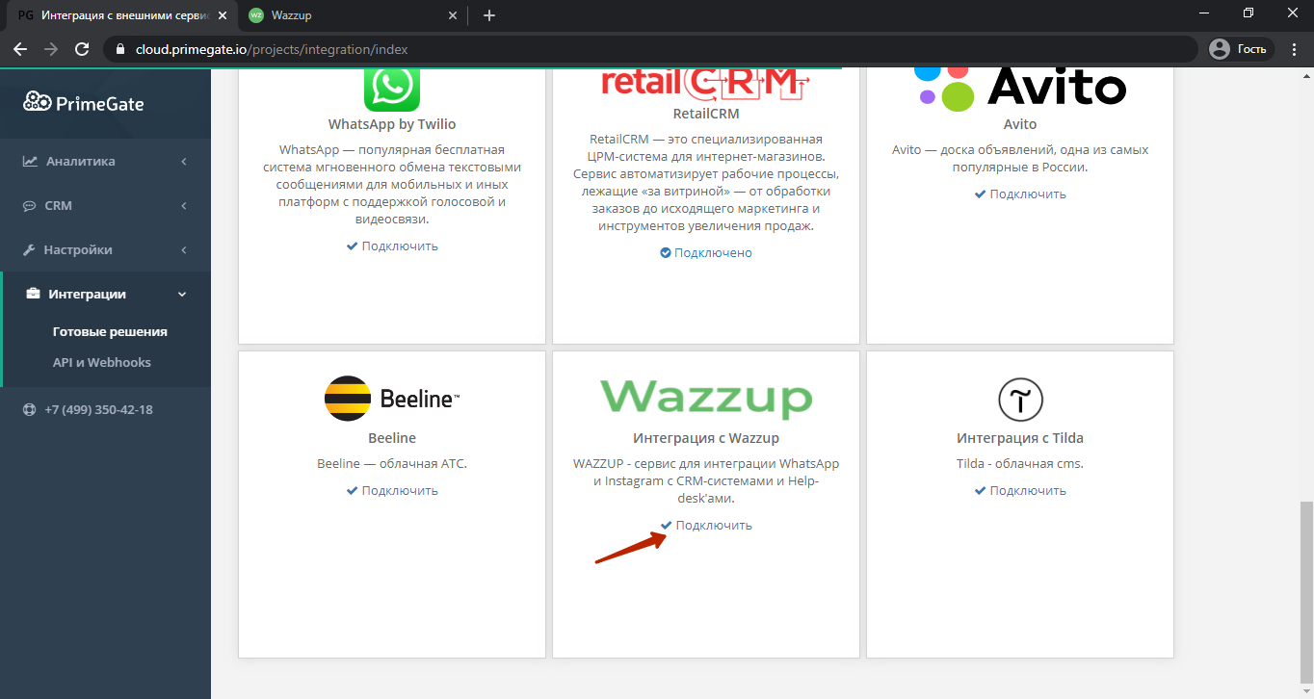The image size is (1314, 699).
Task: Go back in browser history
Action: [20, 48]
